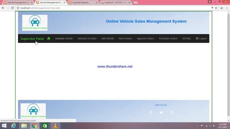Image resolution: width=230 pixels, height=129 pixels.
Task: Open Available vehicle menu item
Action: coord(64,38)
